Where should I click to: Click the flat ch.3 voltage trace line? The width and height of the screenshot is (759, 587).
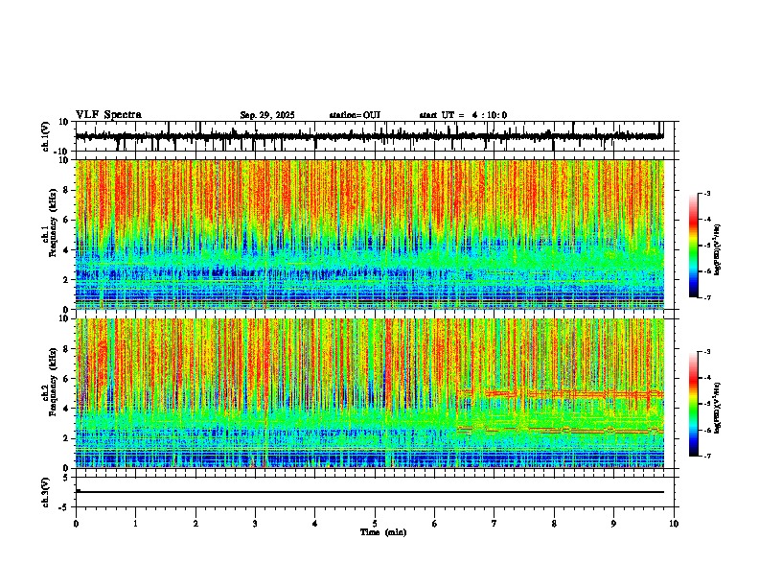(369, 492)
